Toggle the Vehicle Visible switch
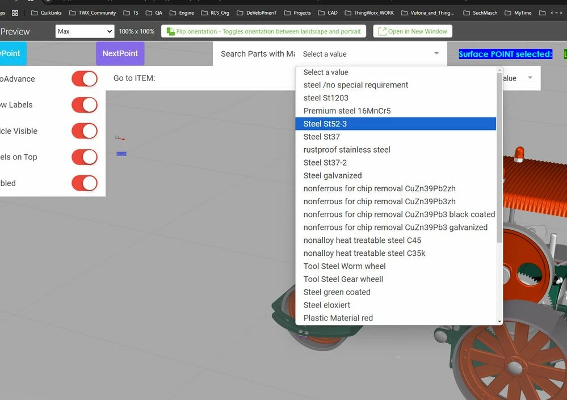This screenshot has width=567, height=400. (85, 131)
